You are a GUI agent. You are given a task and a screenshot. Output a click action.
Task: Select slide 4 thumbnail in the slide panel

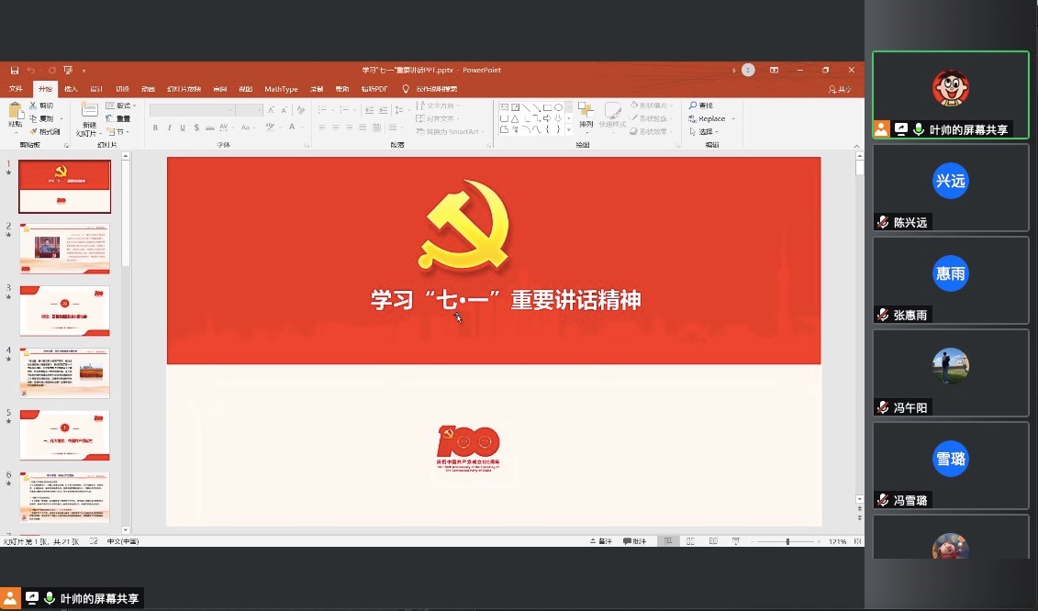65,372
